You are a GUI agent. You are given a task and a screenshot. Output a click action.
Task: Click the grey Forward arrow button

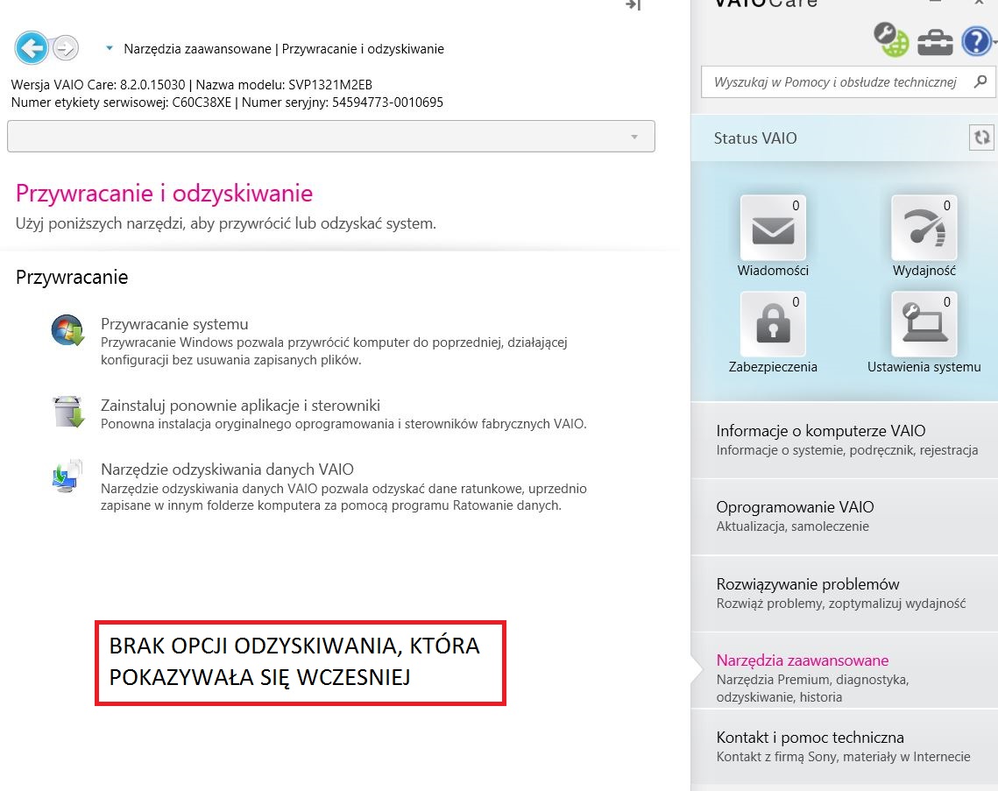tap(65, 47)
